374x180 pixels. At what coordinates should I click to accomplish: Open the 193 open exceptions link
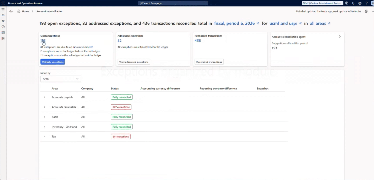point(43,41)
